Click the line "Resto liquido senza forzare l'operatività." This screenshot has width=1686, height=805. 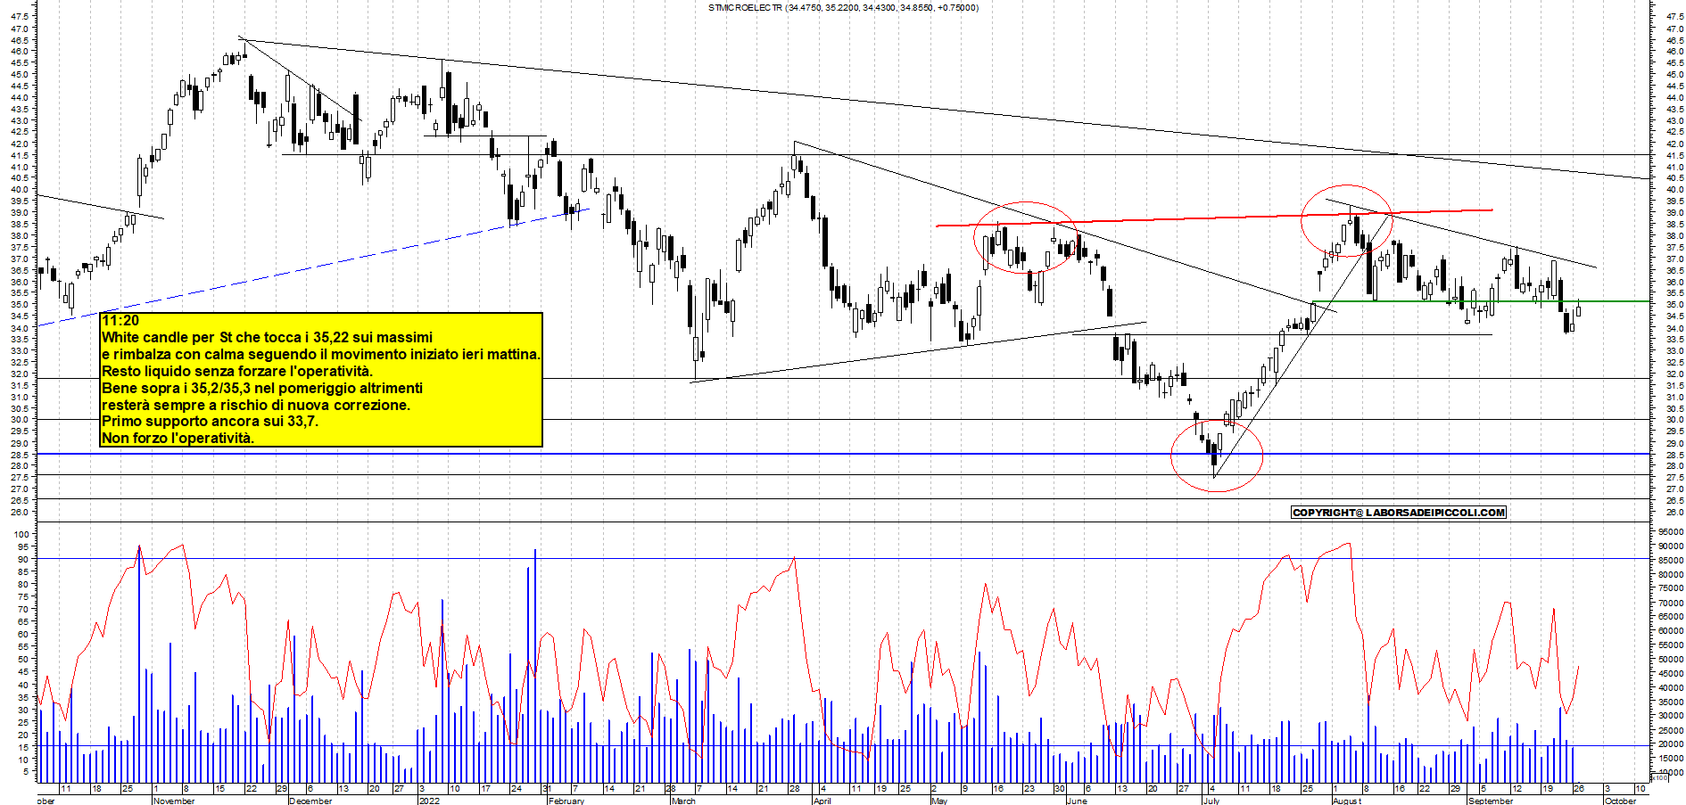click(237, 372)
